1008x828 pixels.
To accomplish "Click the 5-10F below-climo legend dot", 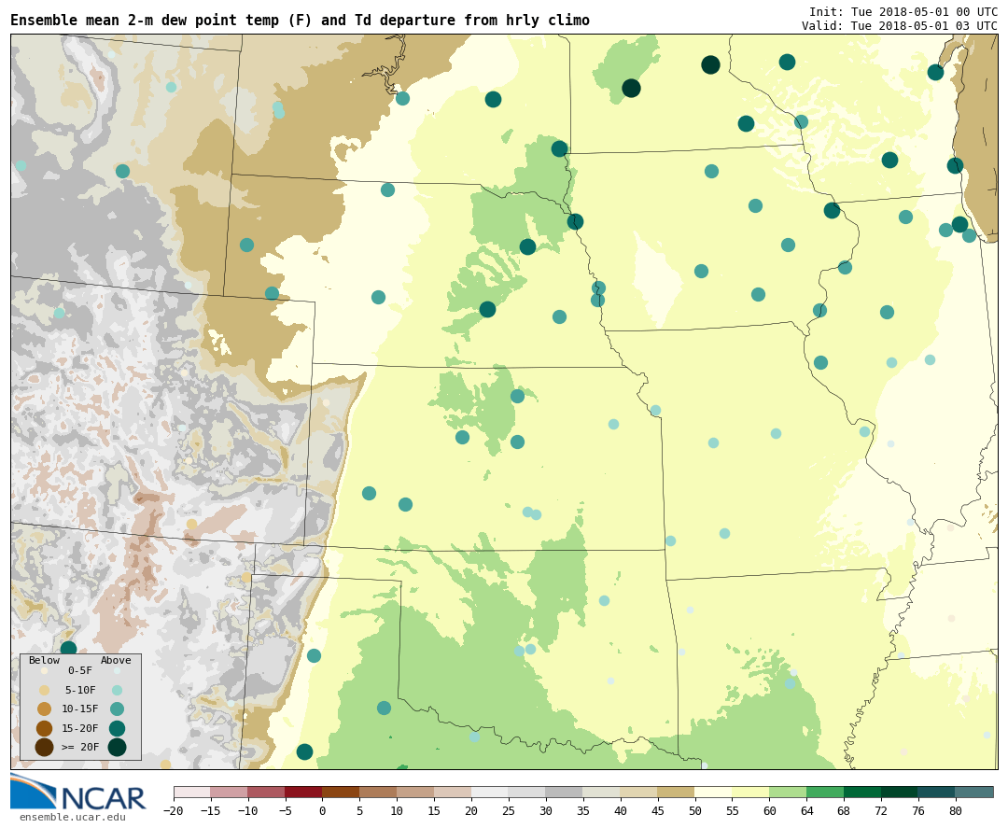I will coord(44,691).
